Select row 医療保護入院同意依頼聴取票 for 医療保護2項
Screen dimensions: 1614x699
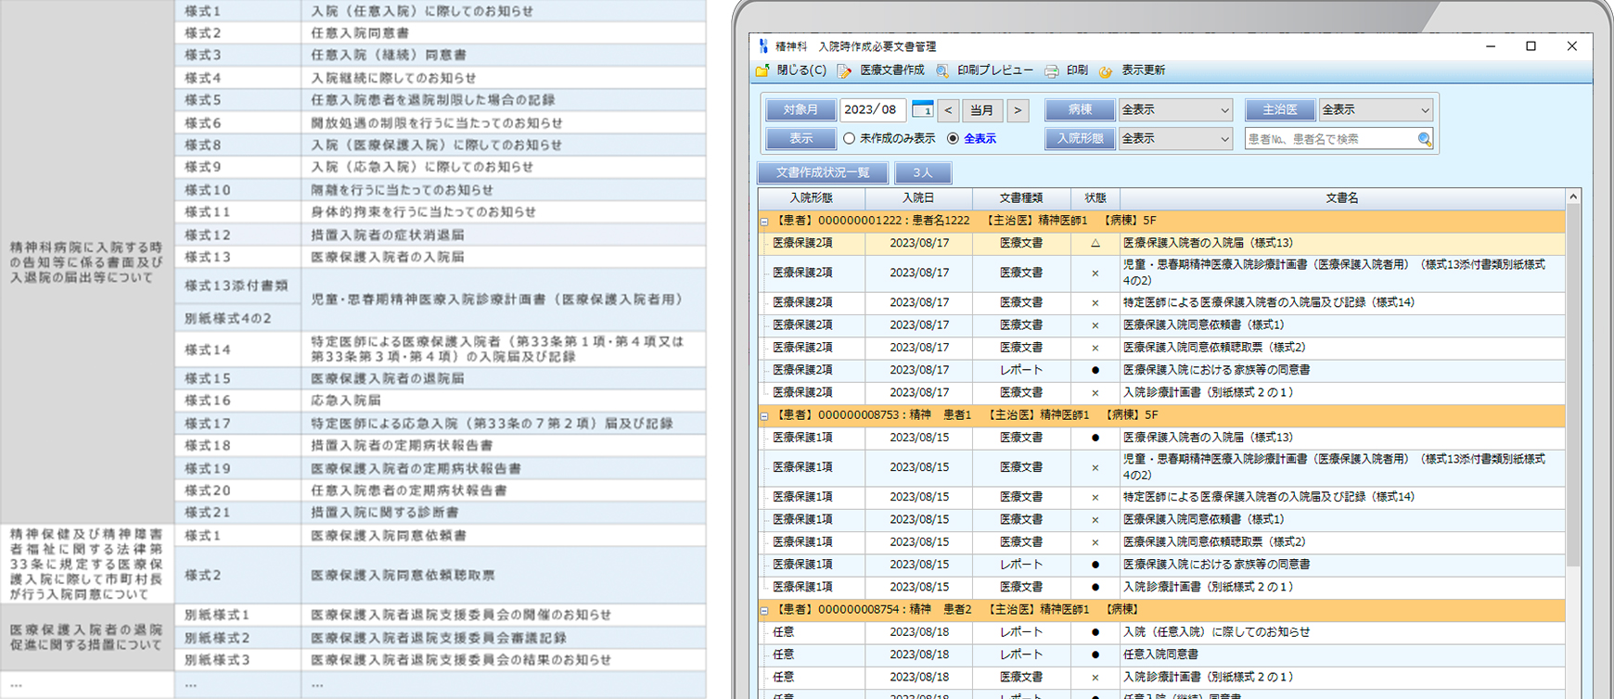pos(1162,348)
